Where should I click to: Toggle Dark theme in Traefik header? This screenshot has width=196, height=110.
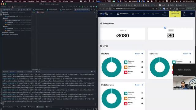184,14
